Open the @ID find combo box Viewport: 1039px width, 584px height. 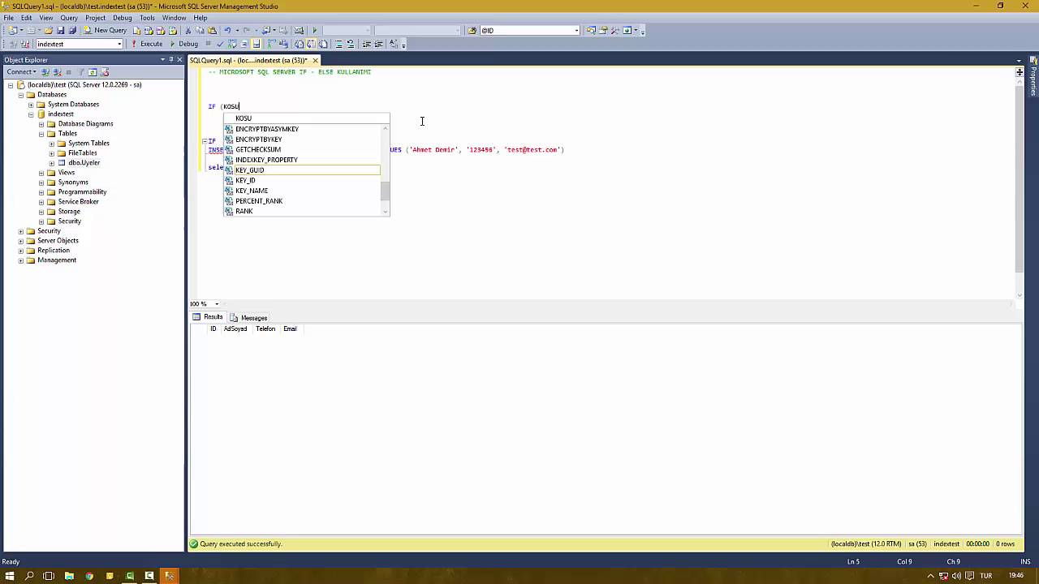pyautogui.click(x=577, y=31)
